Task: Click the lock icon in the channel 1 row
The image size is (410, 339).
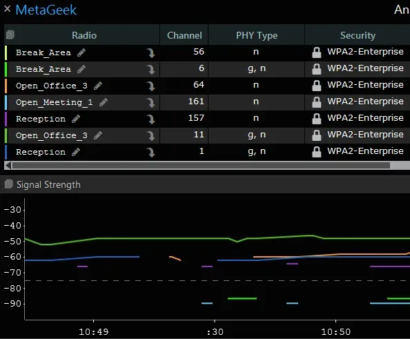Action: [x=316, y=152]
